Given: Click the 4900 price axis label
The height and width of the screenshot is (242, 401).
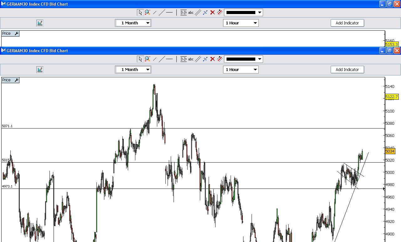Looking at the screenshot, I should (x=390, y=234).
